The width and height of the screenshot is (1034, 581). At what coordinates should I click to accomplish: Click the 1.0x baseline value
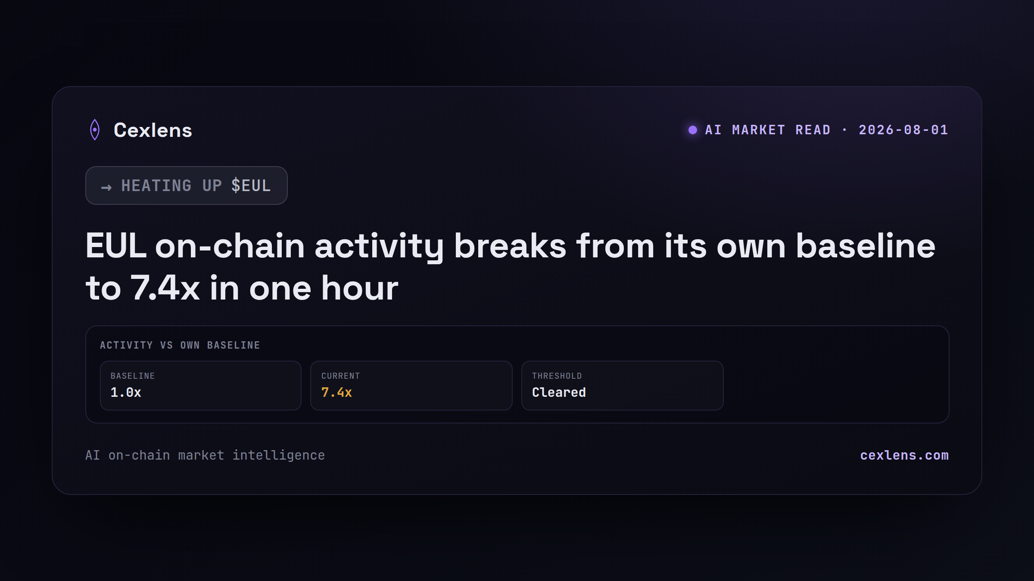click(x=126, y=392)
